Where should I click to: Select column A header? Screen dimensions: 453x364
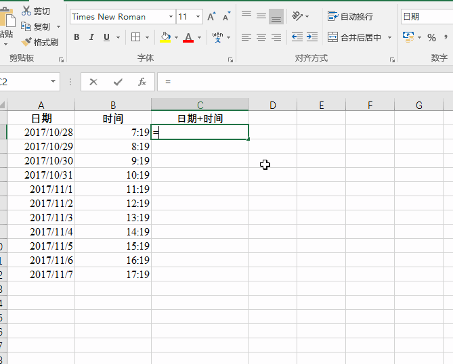tap(41, 105)
